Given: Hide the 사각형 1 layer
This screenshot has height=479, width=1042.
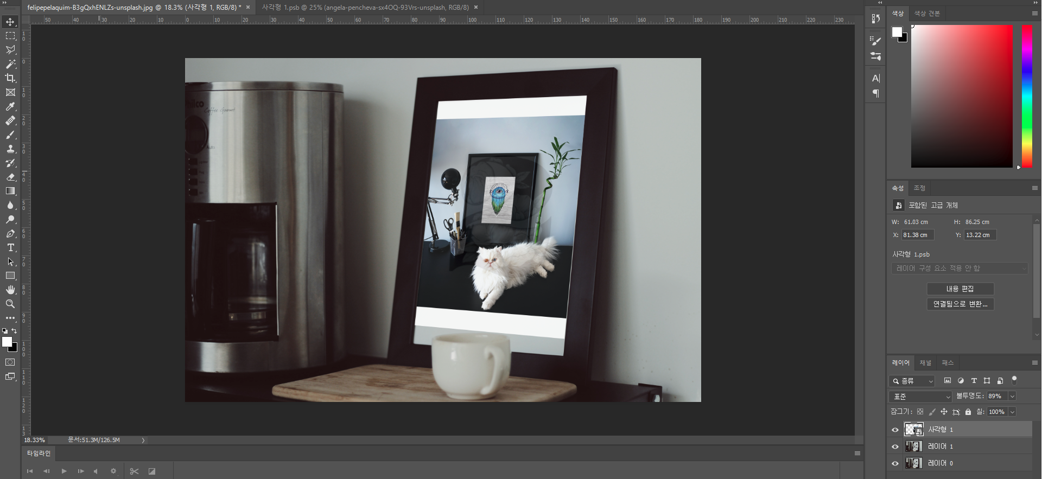Looking at the screenshot, I should (x=895, y=430).
